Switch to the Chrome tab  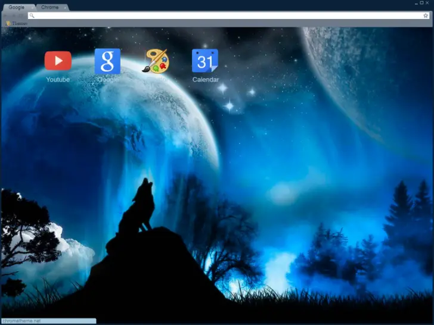49,7
